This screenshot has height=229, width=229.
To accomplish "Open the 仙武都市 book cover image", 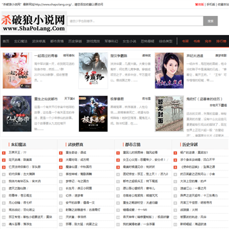I will coord(17,114).
